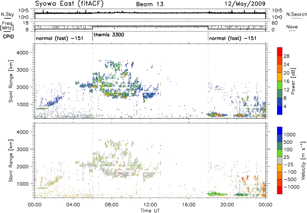
Task: Click the '18' frequency axis tick
Action: click(26, 23)
